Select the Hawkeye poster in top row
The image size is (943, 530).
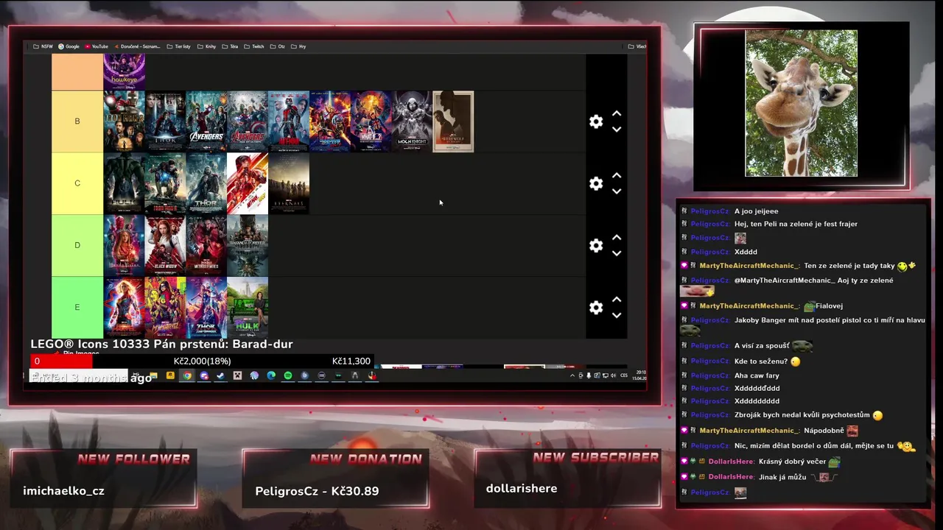click(124, 72)
